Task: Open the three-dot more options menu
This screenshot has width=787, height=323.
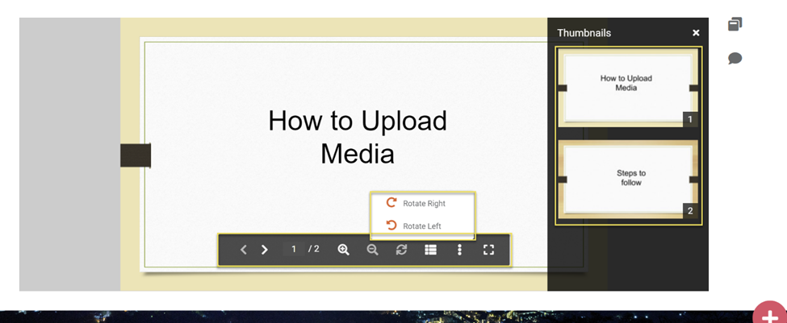Action: pos(459,250)
